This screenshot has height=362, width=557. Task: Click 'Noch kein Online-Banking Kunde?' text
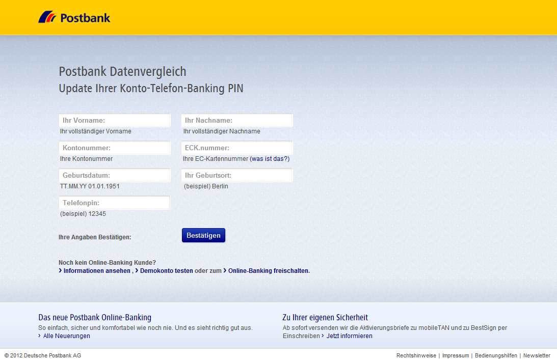click(108, 263)
